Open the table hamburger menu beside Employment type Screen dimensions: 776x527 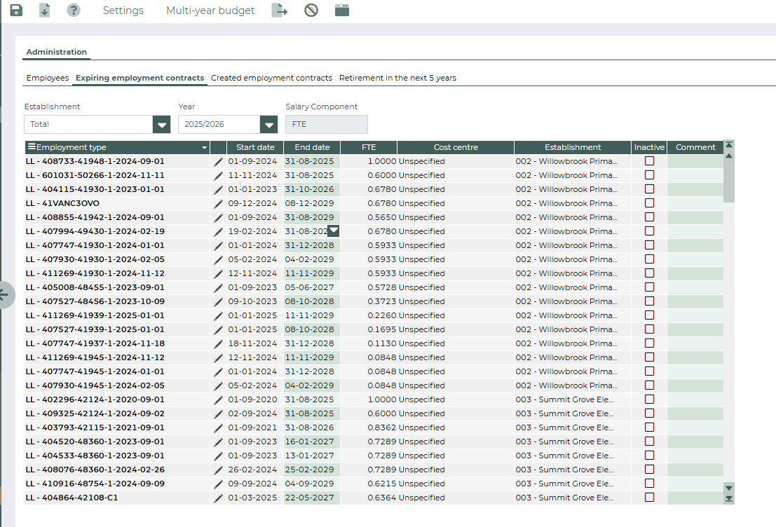point(32,146)
